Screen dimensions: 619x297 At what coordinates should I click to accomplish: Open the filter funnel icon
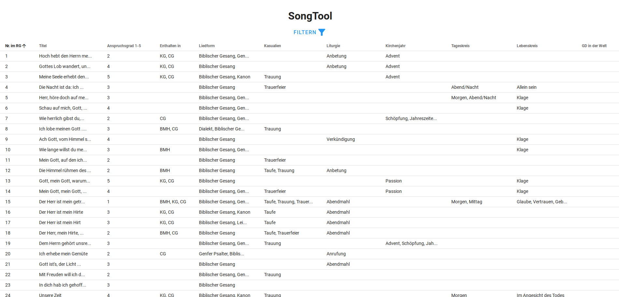322,32
